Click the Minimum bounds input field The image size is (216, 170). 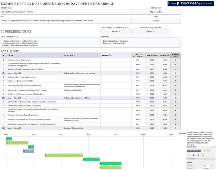coord(207,165)
